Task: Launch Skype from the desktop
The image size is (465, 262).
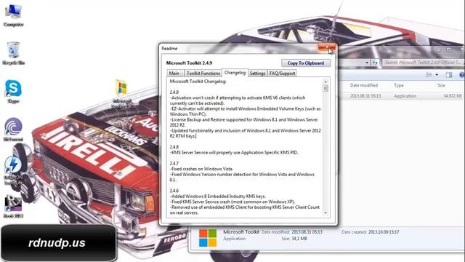Action: click(13, 92)
